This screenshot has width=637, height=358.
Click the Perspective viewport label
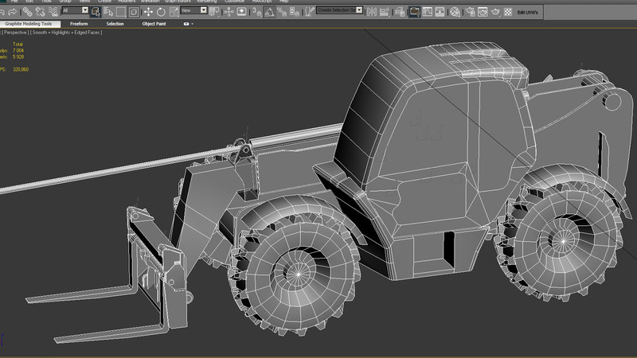(x=14, y=33)
